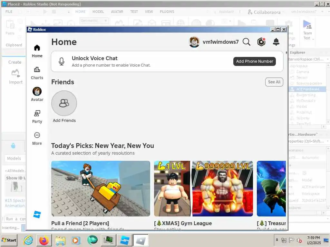
Task: Click the Run a command bar
Action: click(x=15, y=219)
